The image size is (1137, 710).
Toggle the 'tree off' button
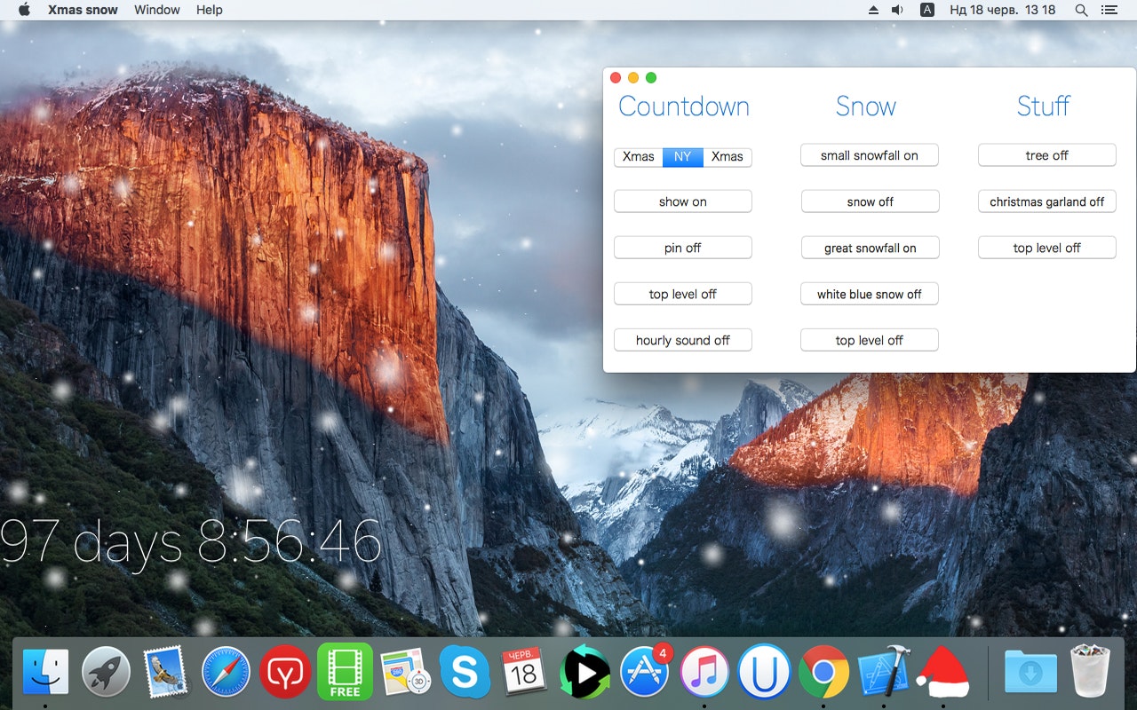pyautogui.click(x=1047, y=155)
